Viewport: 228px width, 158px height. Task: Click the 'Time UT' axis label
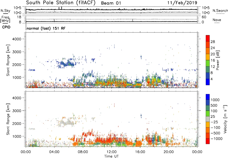pos(111,156)
